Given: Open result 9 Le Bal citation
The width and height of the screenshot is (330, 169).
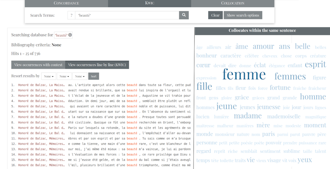Looking at the screenshot, I should (42, 128).
